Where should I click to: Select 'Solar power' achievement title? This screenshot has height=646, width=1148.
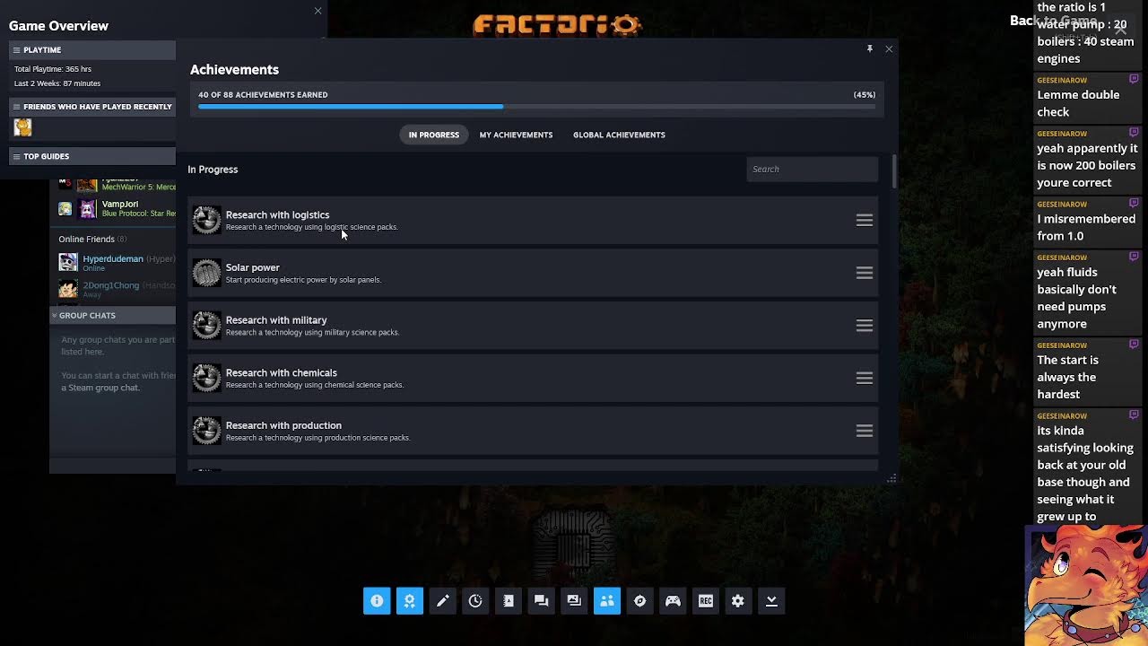click(x=253, y=267)
